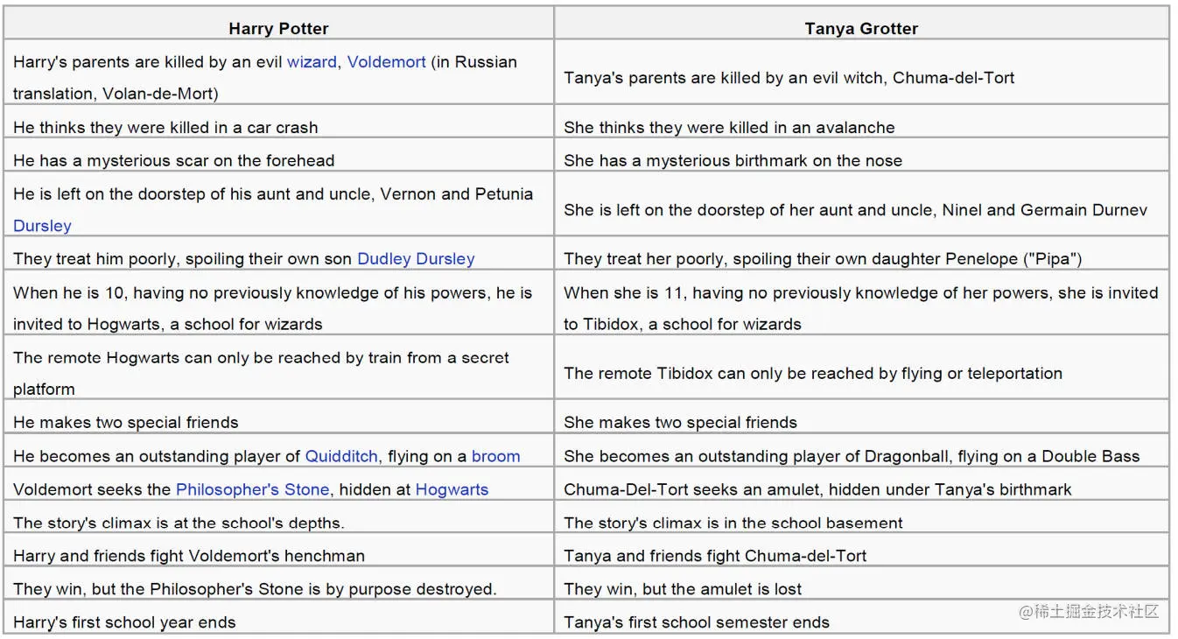Open the 'broom' link
Image resolution: width=1178 pixels, height=639 pixels.
(495, 456)
